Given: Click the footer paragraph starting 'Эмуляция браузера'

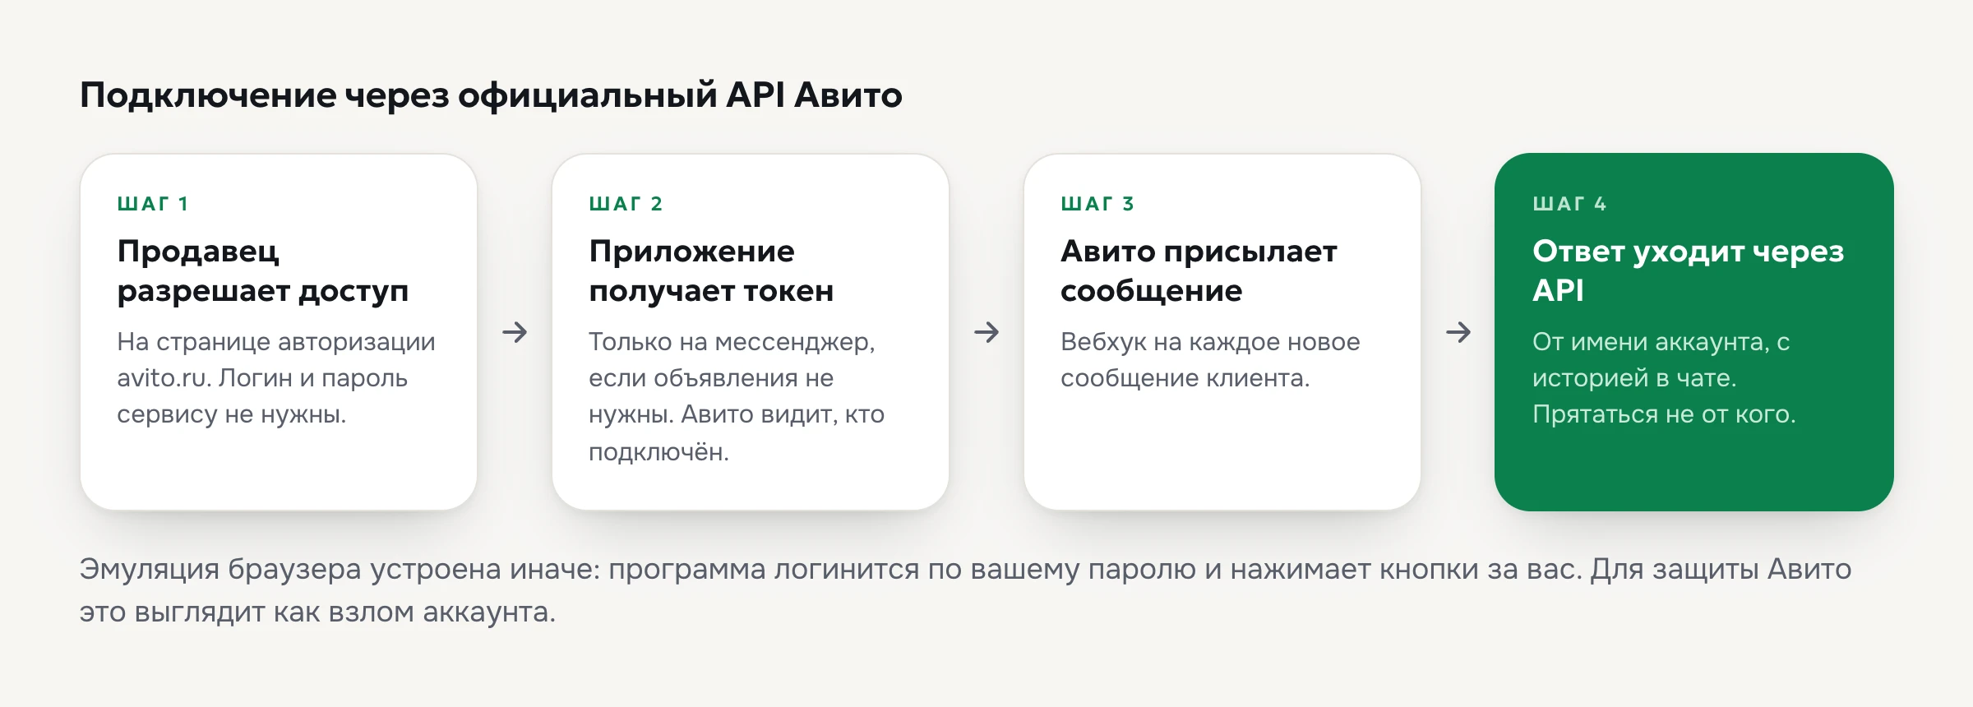Looking at the screenshot, I should 965,590.
